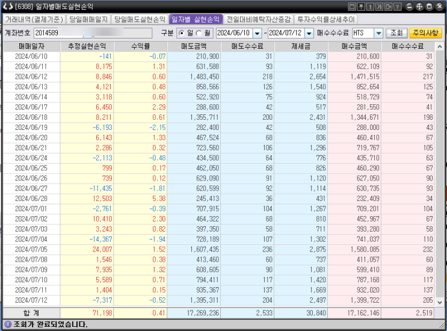Select the 월 (monthly) radio button

(x=199, y=33)
